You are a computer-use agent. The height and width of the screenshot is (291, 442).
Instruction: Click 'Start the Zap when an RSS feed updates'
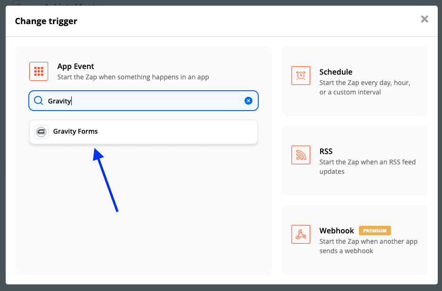tap(367, 167)
